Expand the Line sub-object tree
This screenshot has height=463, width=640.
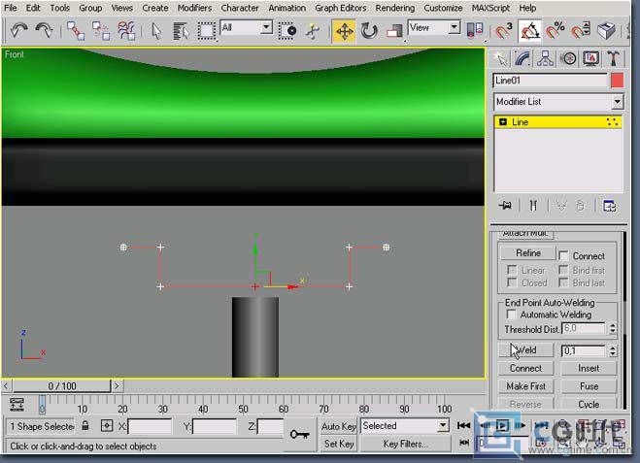[x=503, y=122]
